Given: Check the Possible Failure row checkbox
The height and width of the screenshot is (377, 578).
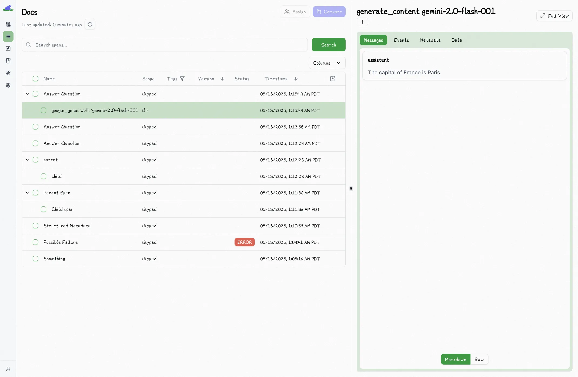Looking at the screenshot, I should (35, 242).
